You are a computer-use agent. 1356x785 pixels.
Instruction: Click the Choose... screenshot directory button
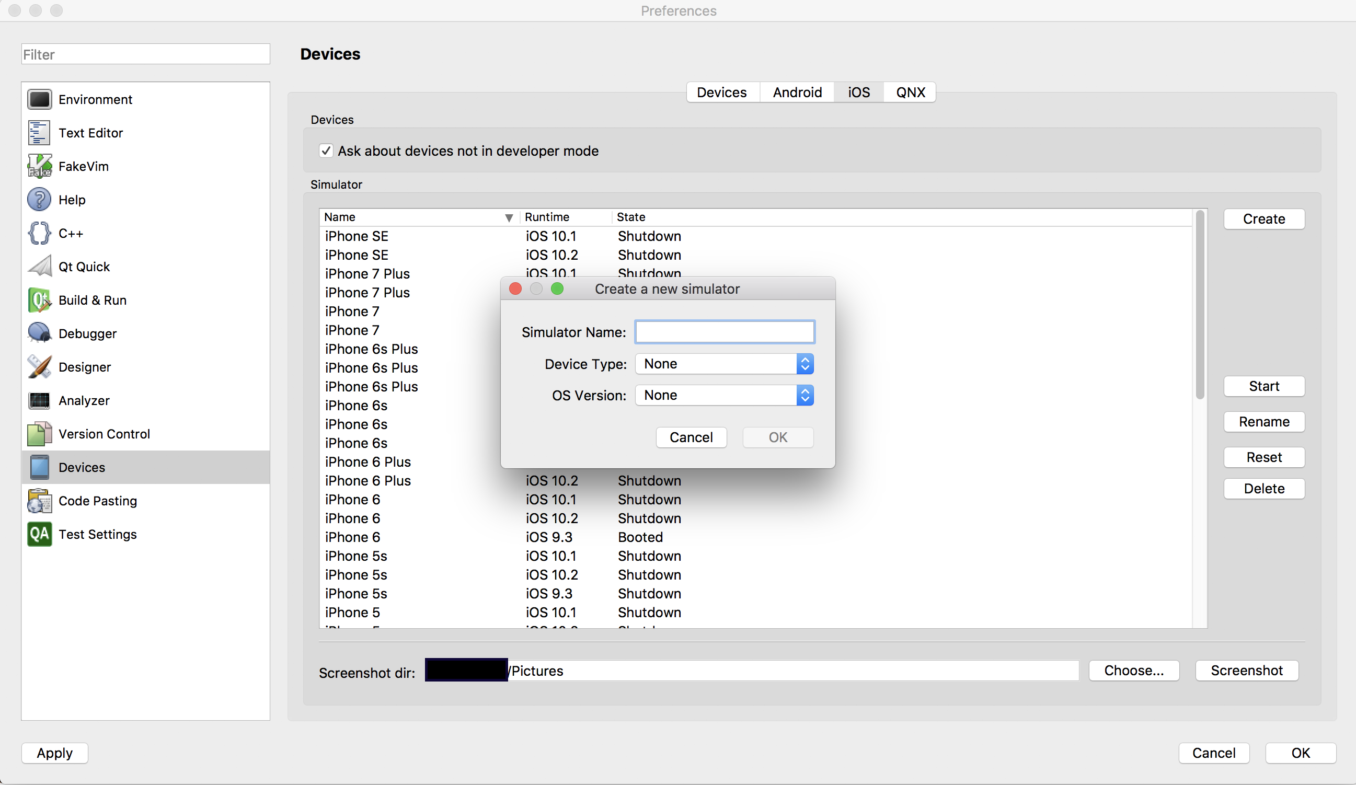pyautogui.click(x=1133, y=671)
